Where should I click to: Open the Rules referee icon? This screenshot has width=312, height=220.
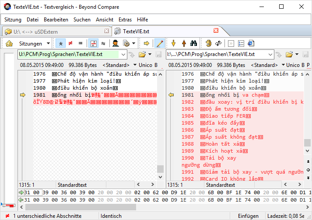point(116,43)
